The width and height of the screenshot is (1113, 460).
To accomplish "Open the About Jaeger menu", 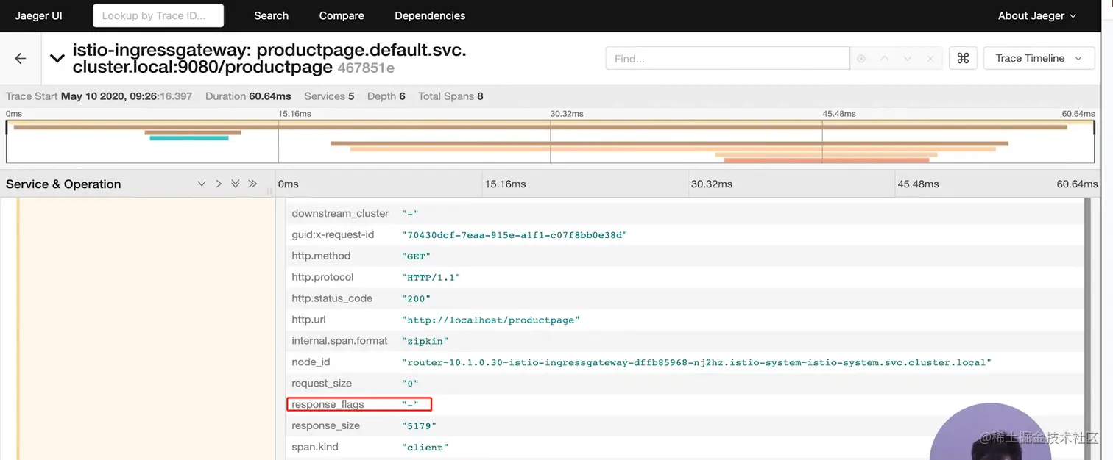I will click(x=1036, y=15).
